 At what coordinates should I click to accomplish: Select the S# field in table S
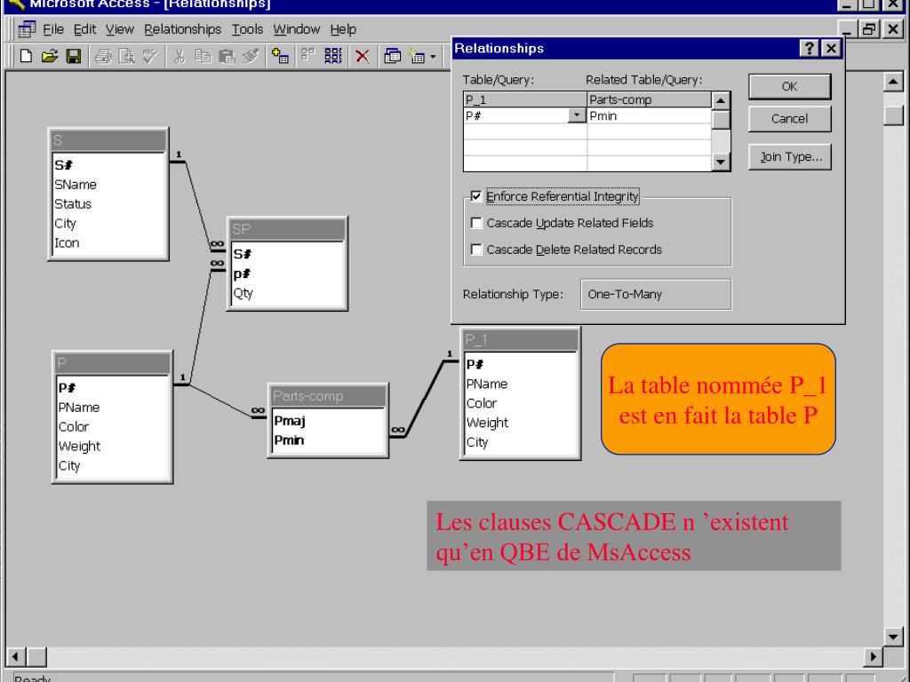[109, 164]
